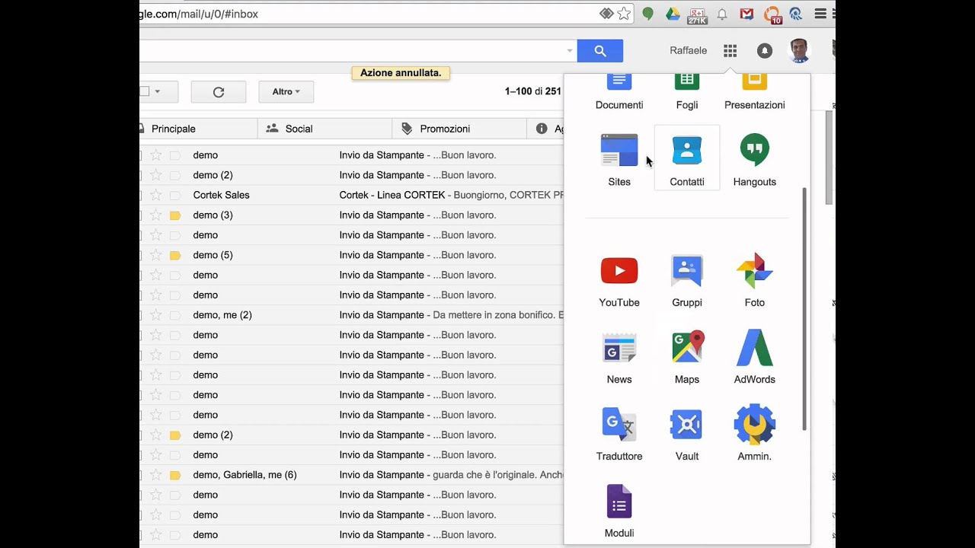
Task: Click the Gmail checker extension icon
Action: [747, 14]
